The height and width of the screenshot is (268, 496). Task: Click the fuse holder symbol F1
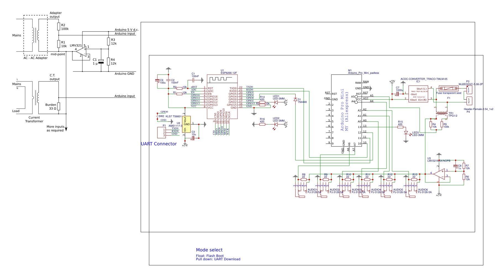(448, 88)
